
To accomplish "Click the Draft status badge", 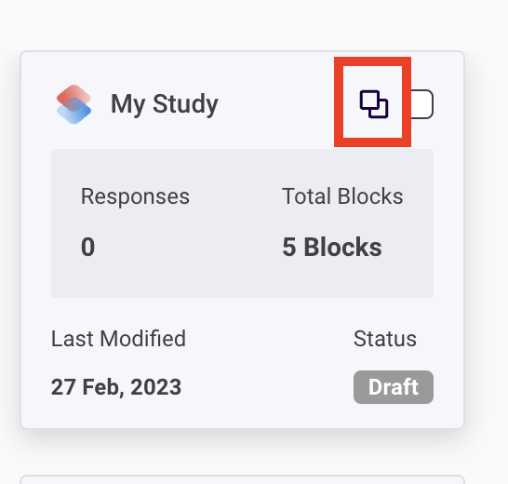I will click(x=394, y=387).
